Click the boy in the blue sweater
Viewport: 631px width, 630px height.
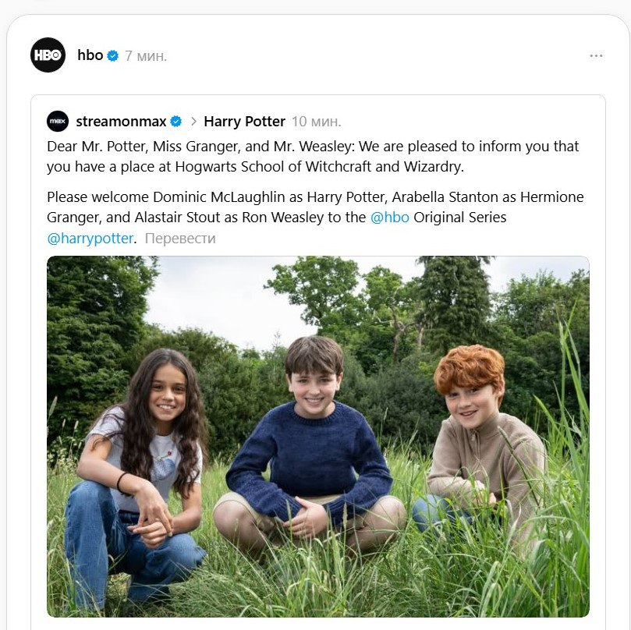pos(312,437)
